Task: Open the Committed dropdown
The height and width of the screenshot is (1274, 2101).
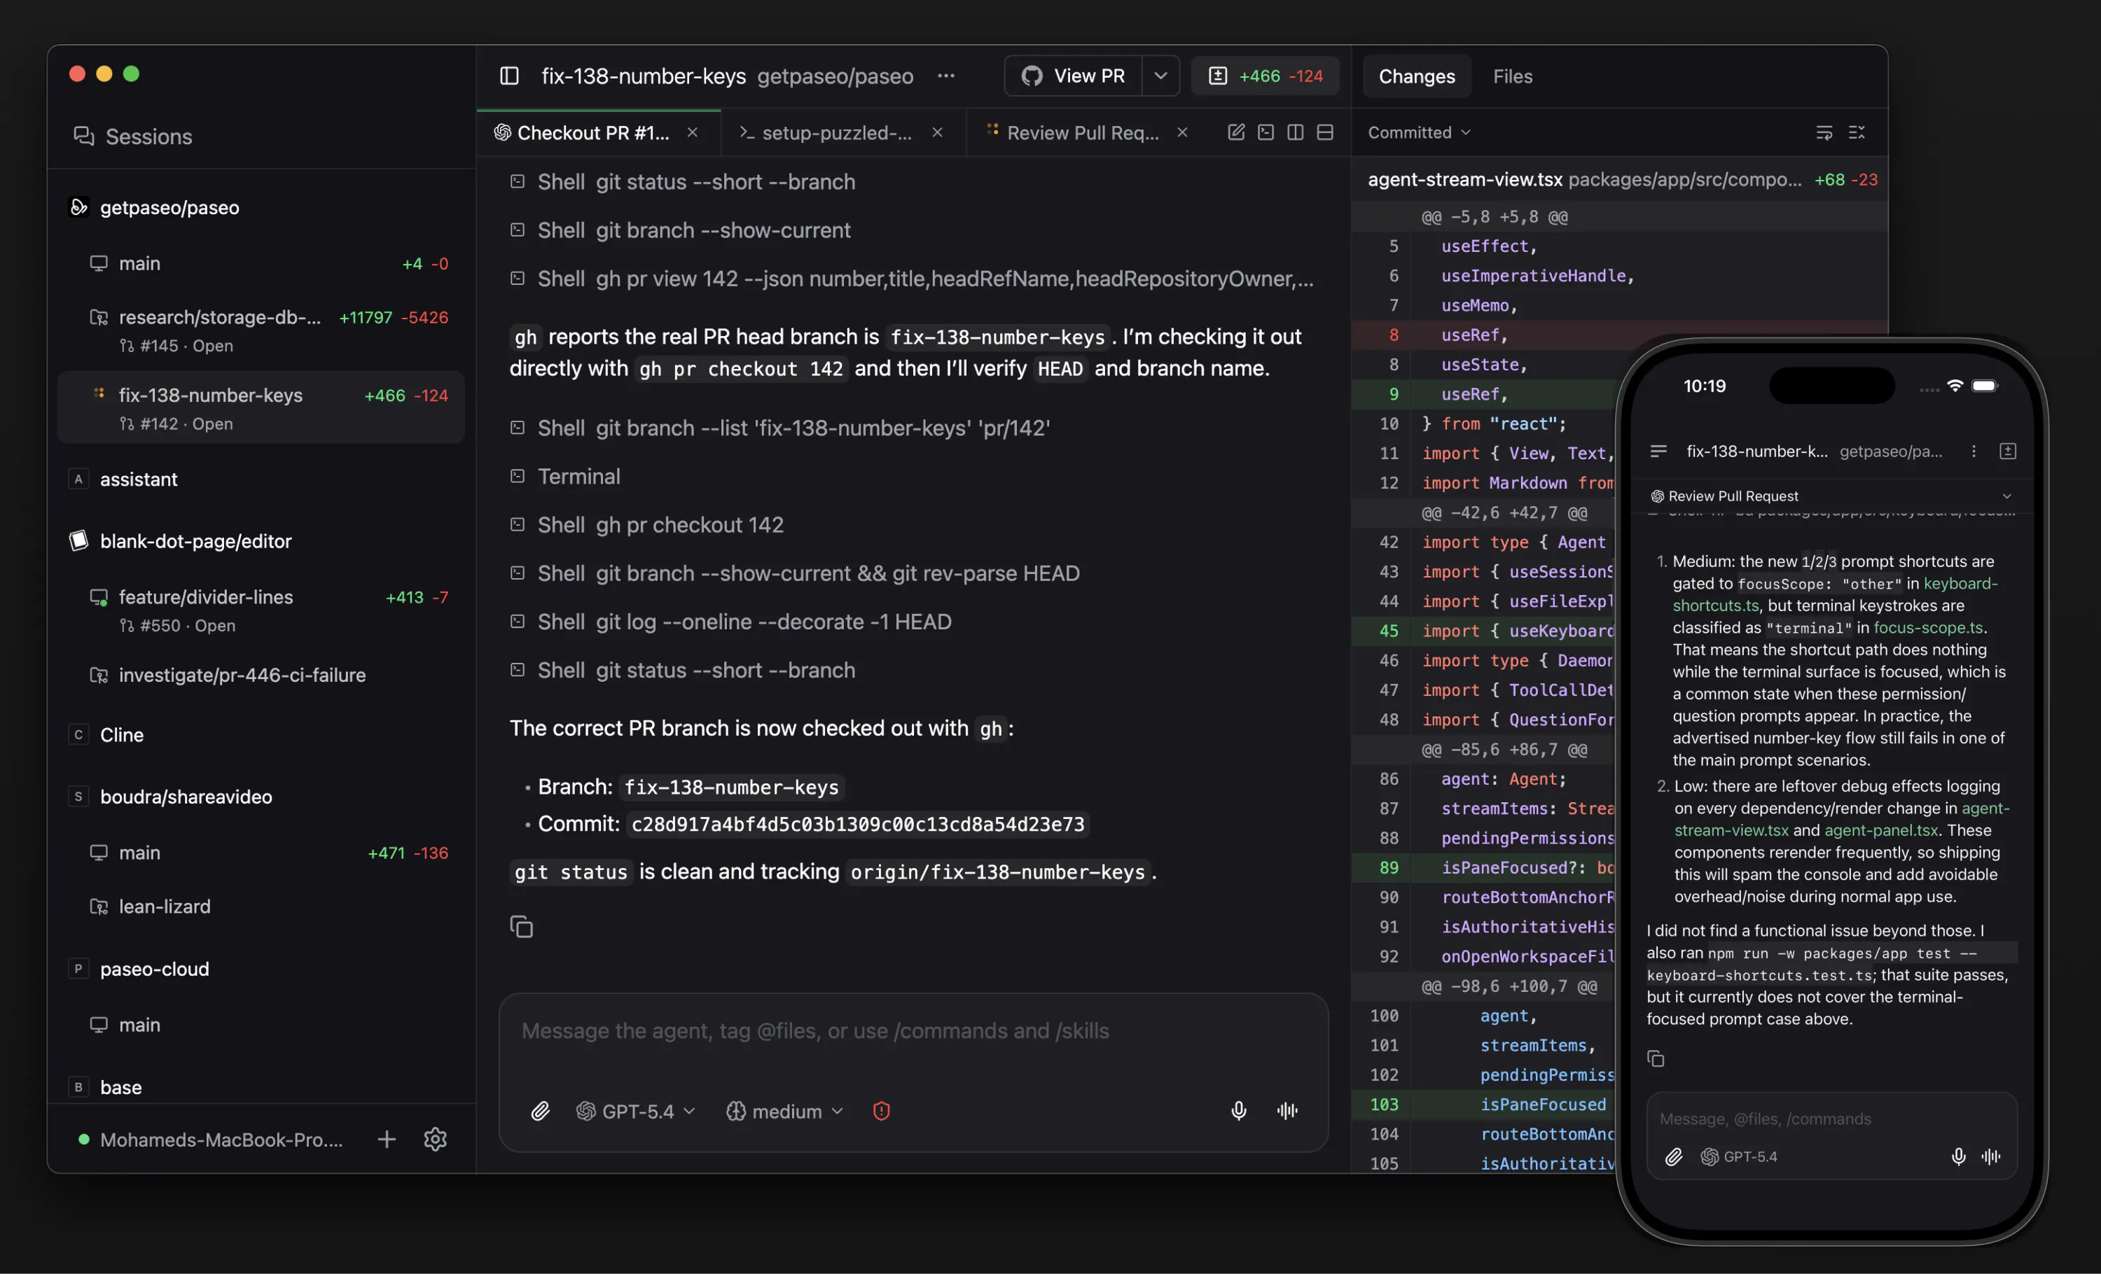Action: click(1419, 132)
